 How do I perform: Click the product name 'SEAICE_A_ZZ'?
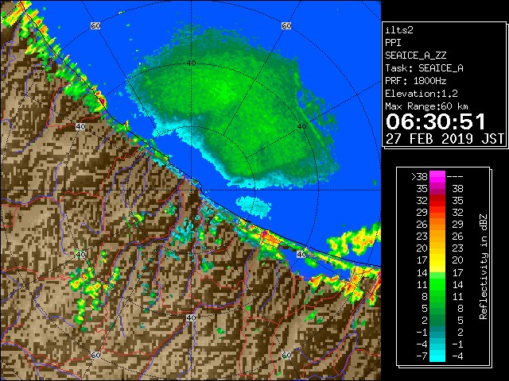pyautogui.click(x=415, y=56)
